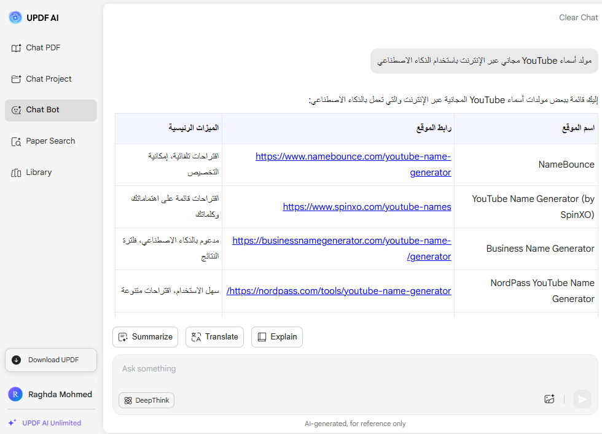Screen dimensions: 602x434
Task: Clear the chat conversation
Action: click(x=578, y=18)
